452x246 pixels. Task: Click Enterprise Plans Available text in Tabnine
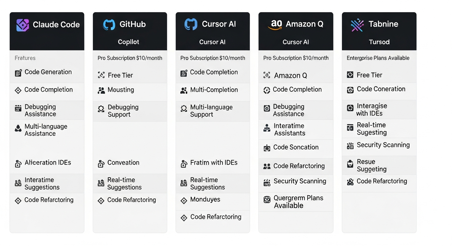tap(378, 58)
